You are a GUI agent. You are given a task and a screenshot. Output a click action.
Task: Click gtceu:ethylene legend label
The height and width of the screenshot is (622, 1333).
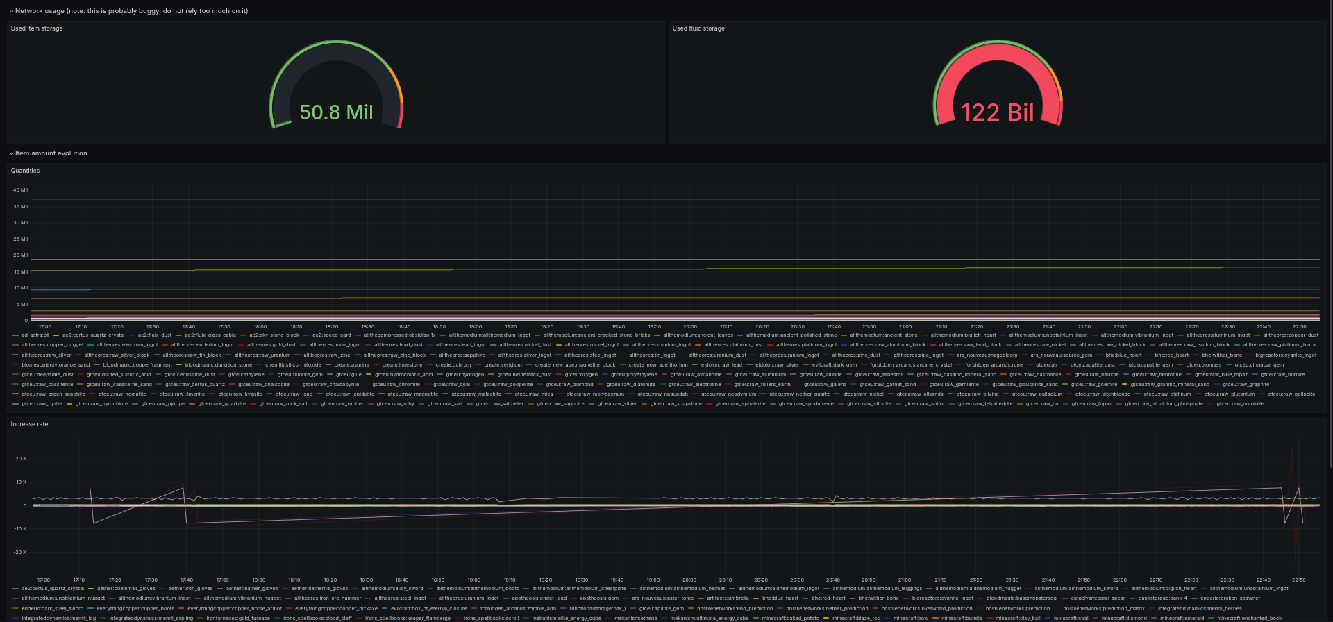point(246,374)
